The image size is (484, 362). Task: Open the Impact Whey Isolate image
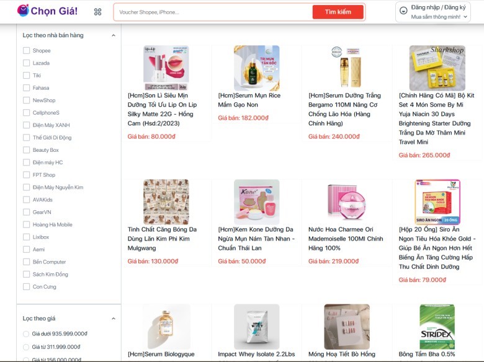pyautogui.click(x=256, y=327)
